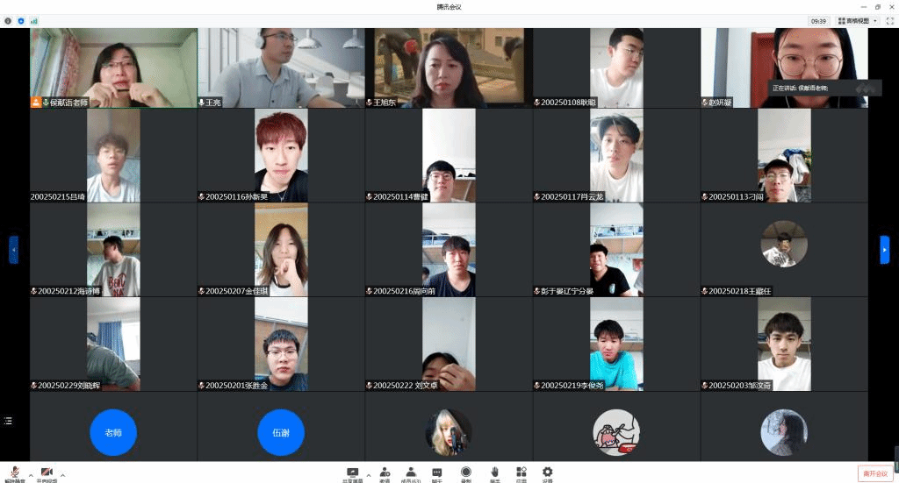Open the grid view layout dropdown
Screen dimensions: 899x483
pos(858,20)
